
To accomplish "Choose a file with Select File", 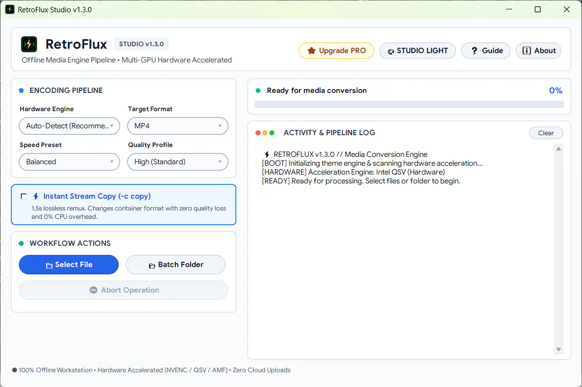I will coord(68,265).
